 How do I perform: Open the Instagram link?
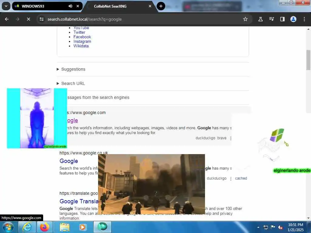82,41
